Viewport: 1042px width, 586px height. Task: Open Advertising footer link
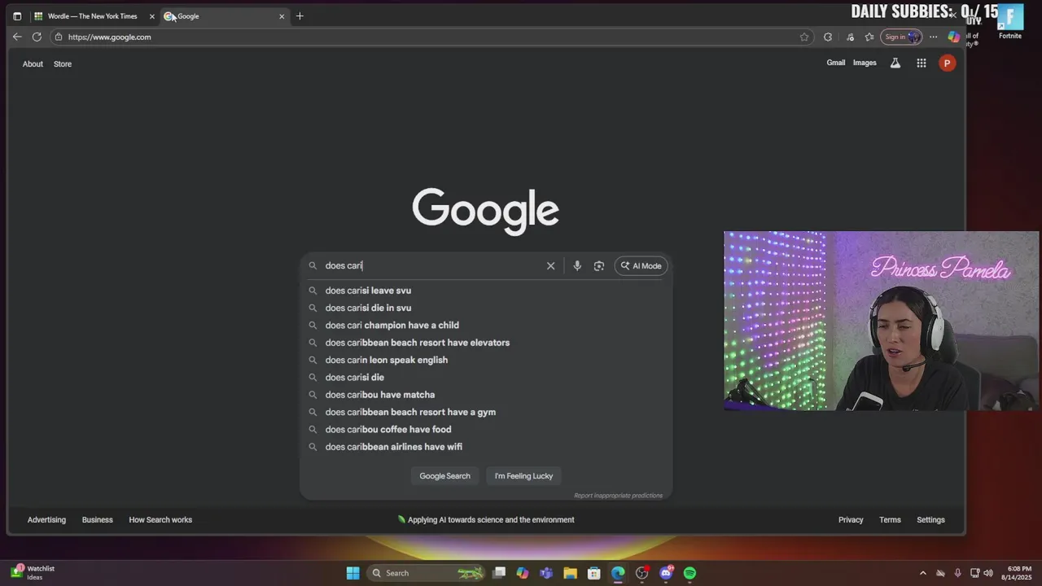pos(46,520)
